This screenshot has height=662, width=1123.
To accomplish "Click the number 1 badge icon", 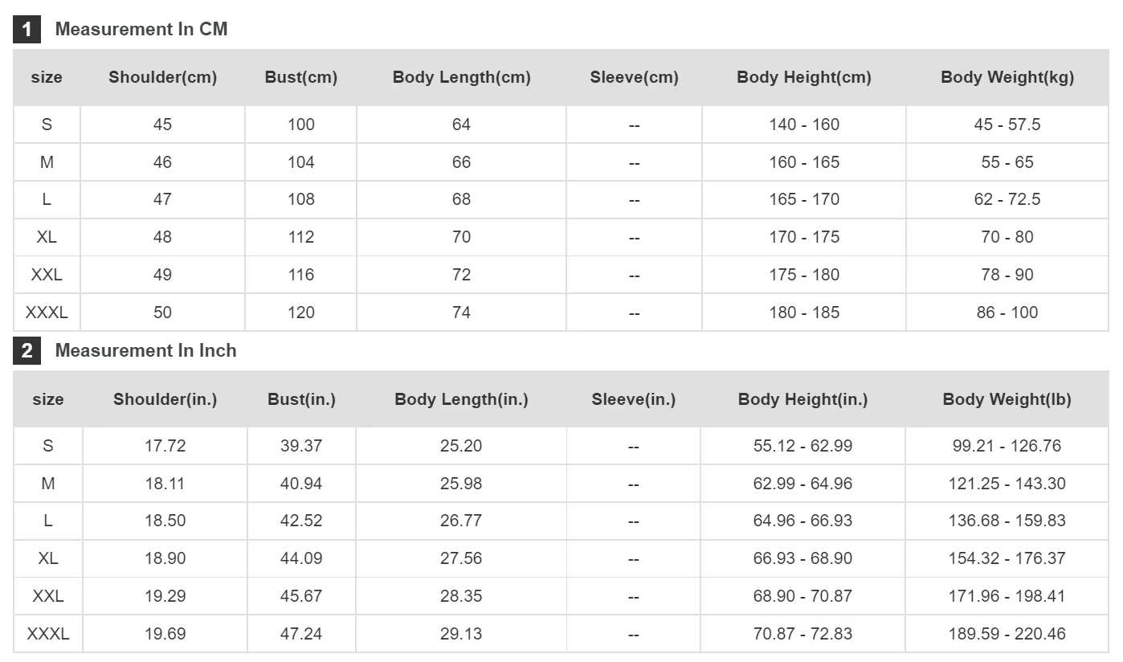I will click(x=27, y=30).
